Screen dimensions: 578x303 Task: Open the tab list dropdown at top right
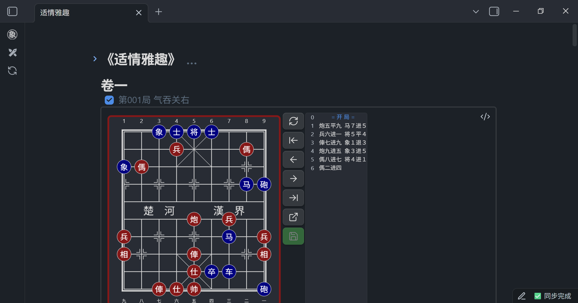coord(476,11)
